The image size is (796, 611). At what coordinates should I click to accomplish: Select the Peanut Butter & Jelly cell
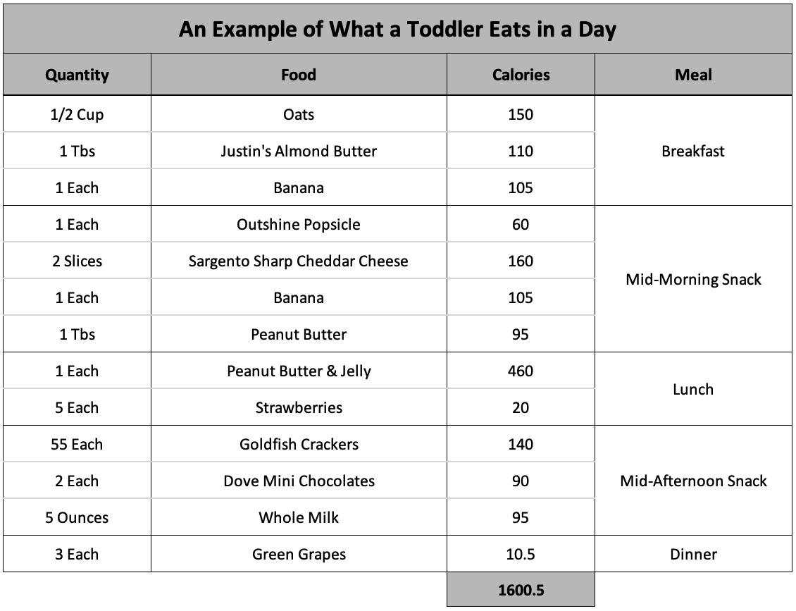(299, 371)
